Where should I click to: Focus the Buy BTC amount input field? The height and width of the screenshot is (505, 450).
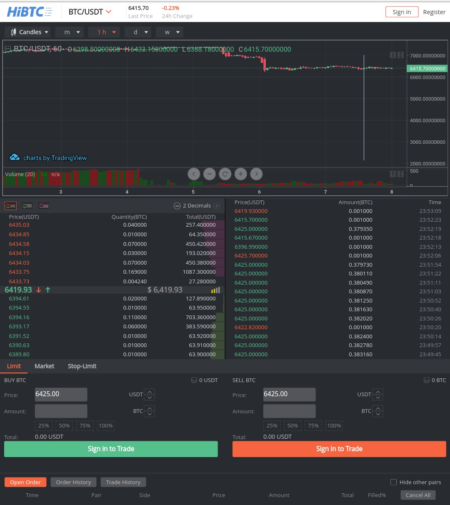click(x=61, y=411)
